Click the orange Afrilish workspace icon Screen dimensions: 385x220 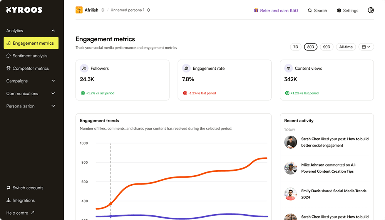pos(79,10)
